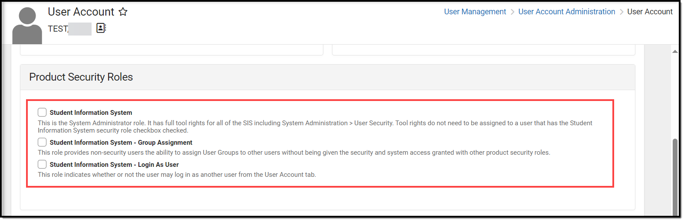
Task: Click the vertical scrollbar thumb
Action: (674, 177)
